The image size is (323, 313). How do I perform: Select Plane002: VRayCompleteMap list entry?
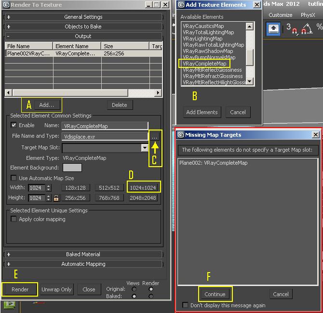coord(214,163)
